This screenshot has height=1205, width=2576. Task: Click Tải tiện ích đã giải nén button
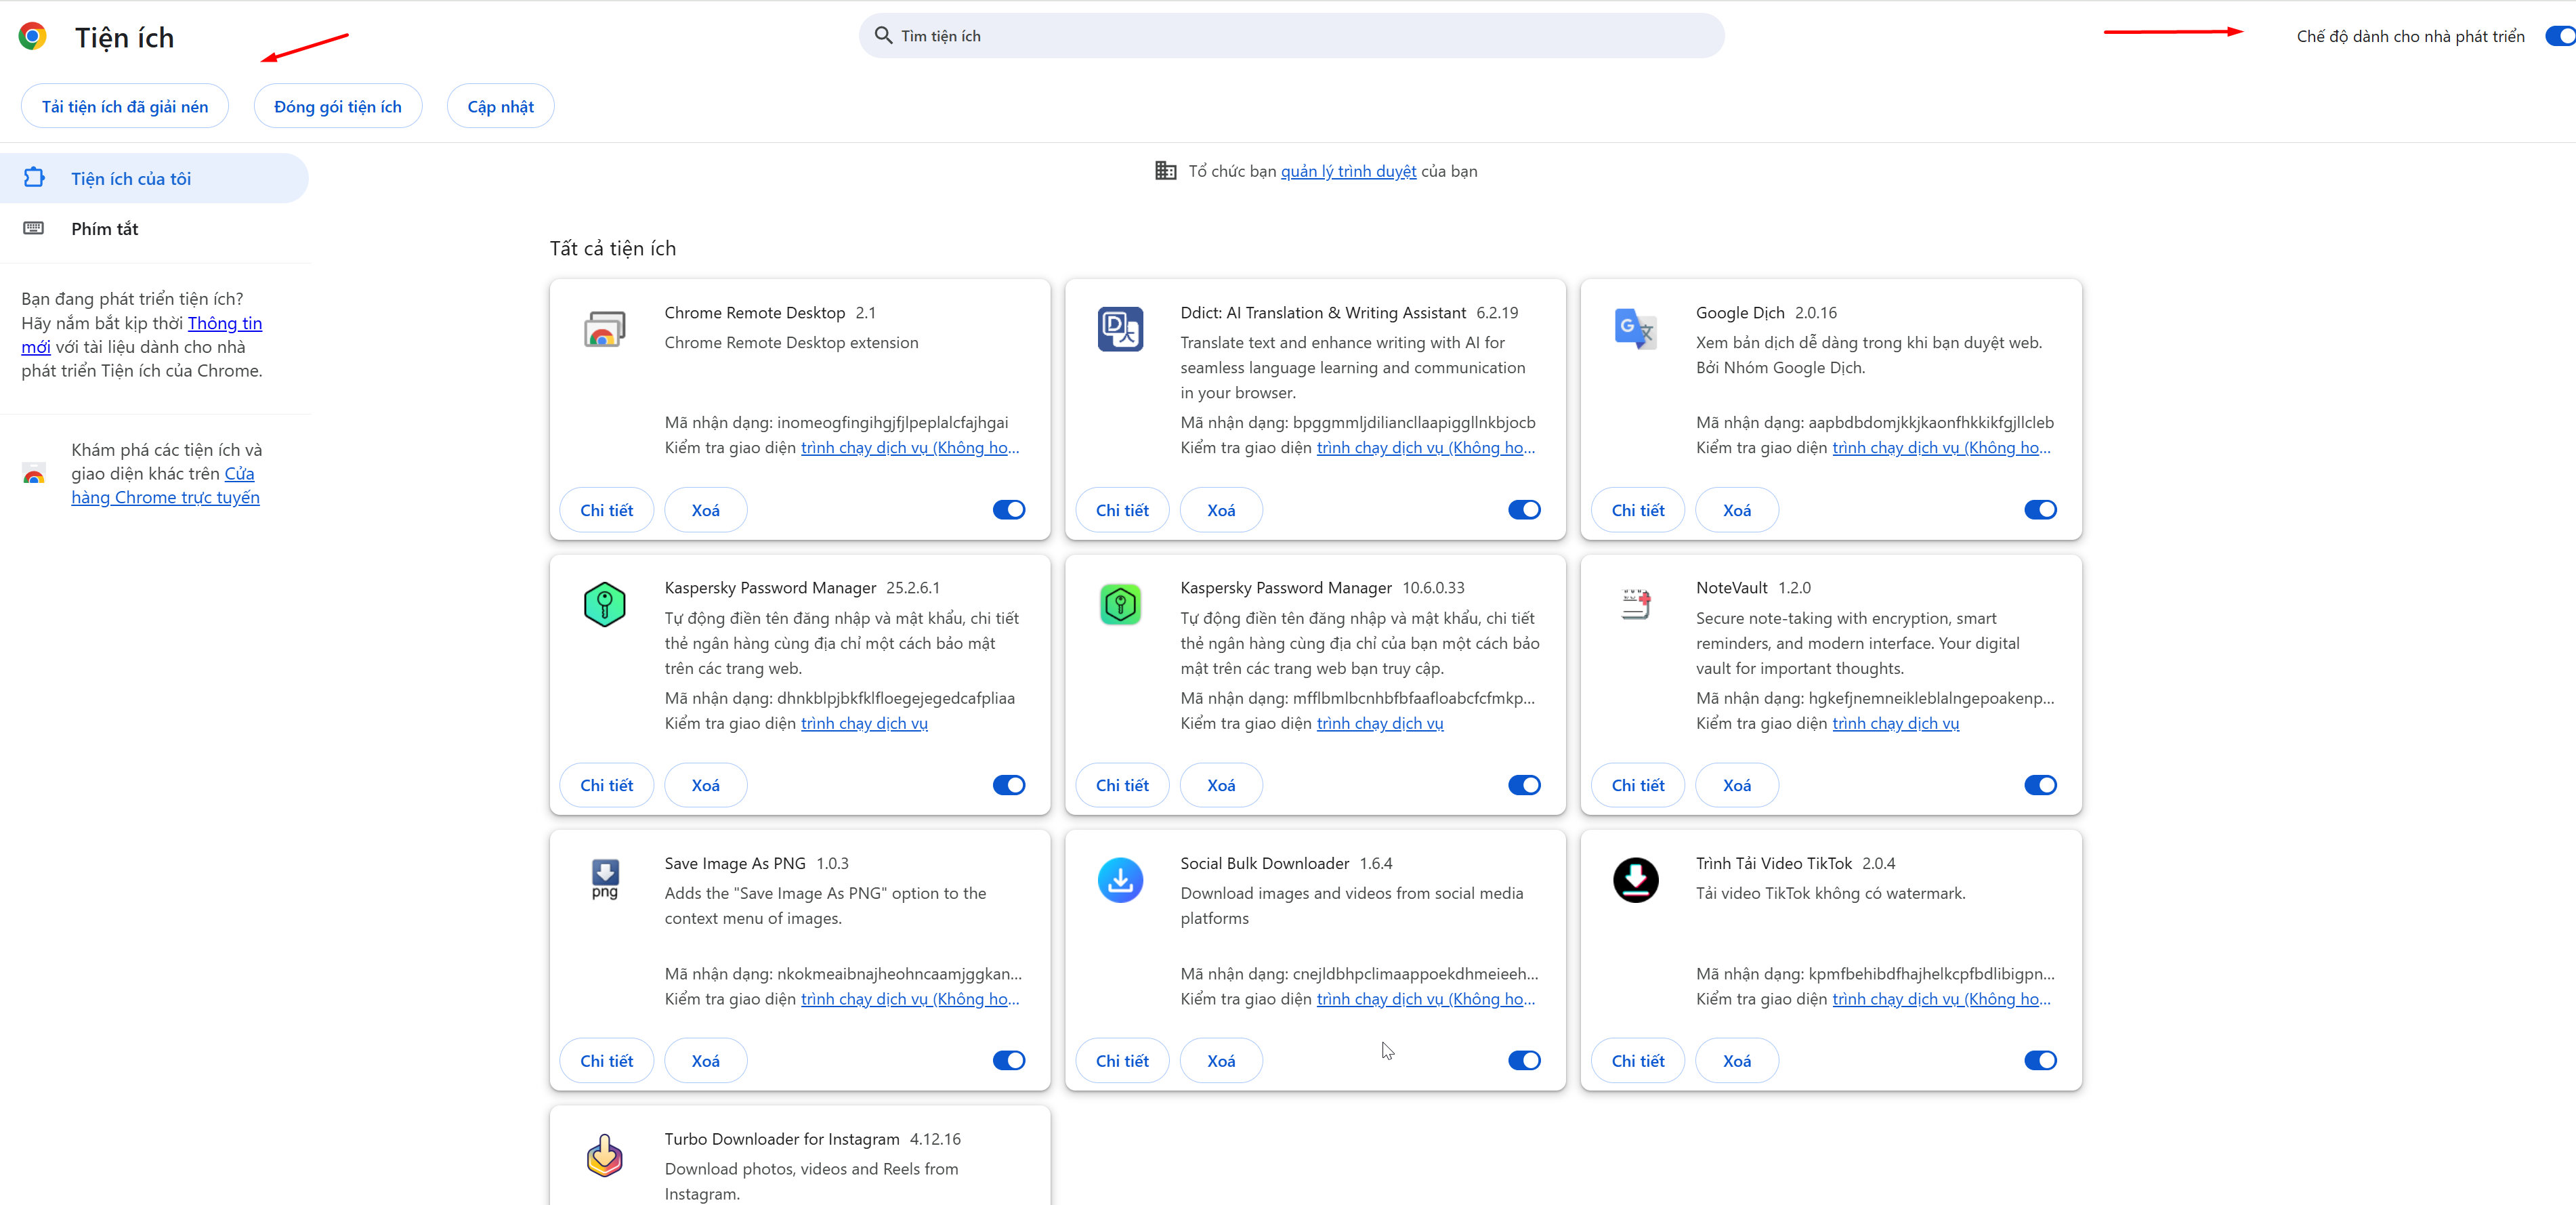tap(125, 106)
